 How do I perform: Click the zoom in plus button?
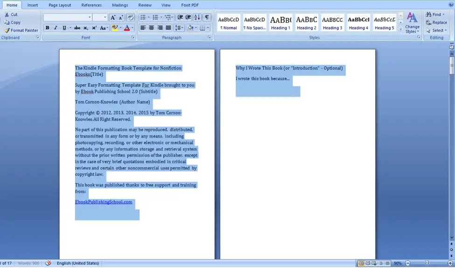[450, 263]
